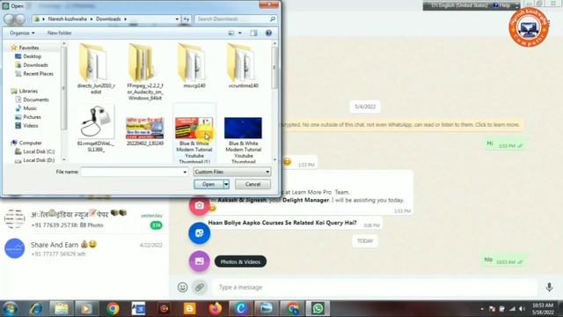Click the taskbar clock showing 10:53 AM
This screenshot has width=563, height=317.
tap(543, 309)
